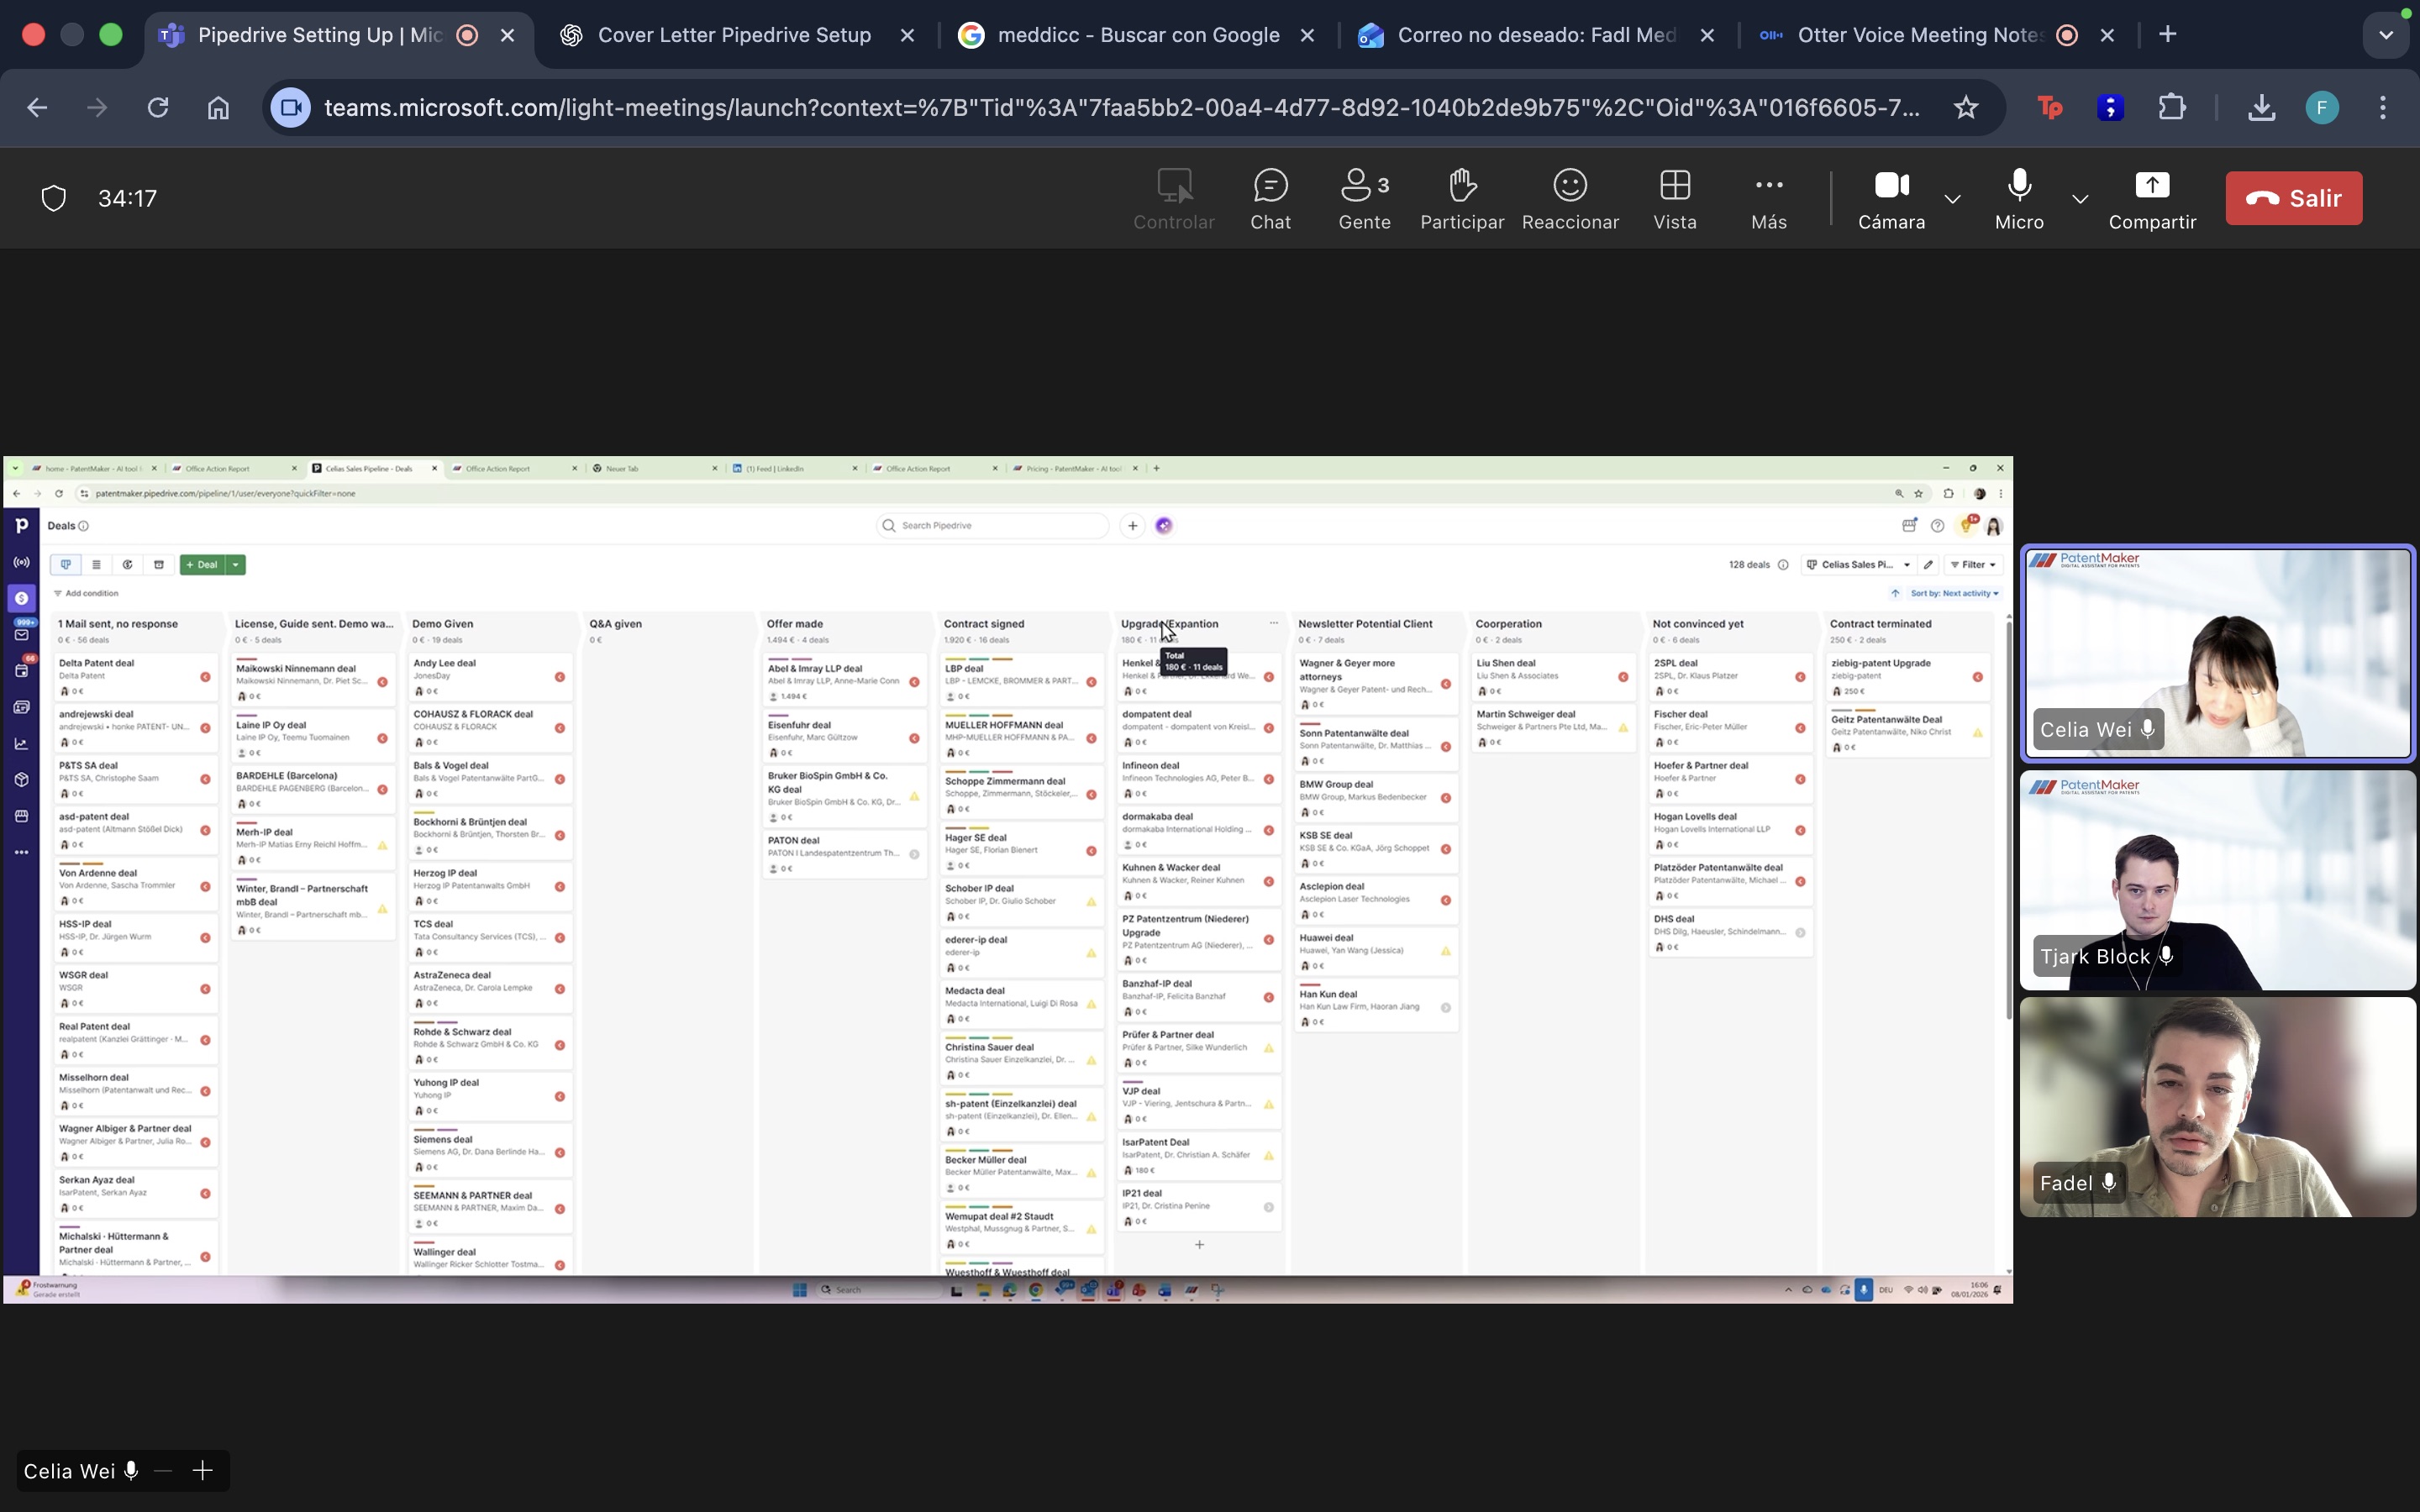Click the Teams URL address bar
This screenshot has width=2420, height=1512.
[x=1122, y=107]
